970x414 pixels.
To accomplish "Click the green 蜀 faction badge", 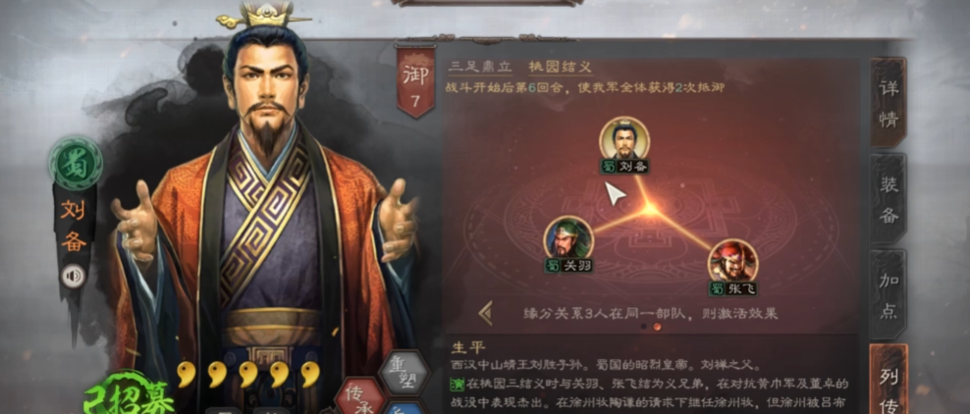I will coord(76,165).
